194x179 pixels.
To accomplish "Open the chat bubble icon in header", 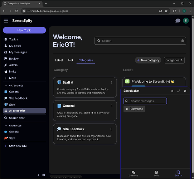I will (178, 20).
